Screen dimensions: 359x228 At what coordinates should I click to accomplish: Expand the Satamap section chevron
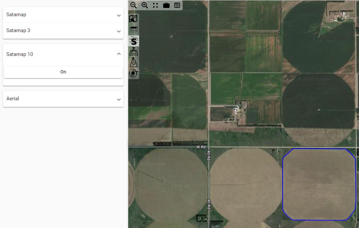click(x=119, y=16)
